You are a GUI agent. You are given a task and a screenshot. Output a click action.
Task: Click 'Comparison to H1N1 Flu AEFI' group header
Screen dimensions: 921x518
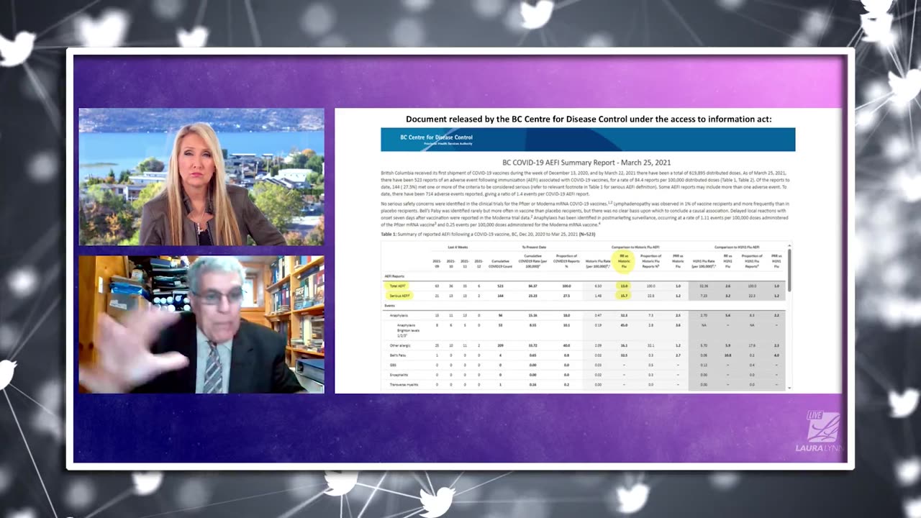coord(738,247)
